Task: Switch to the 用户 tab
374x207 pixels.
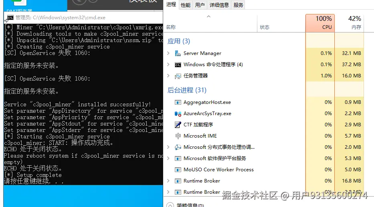Action: [200, 5]
